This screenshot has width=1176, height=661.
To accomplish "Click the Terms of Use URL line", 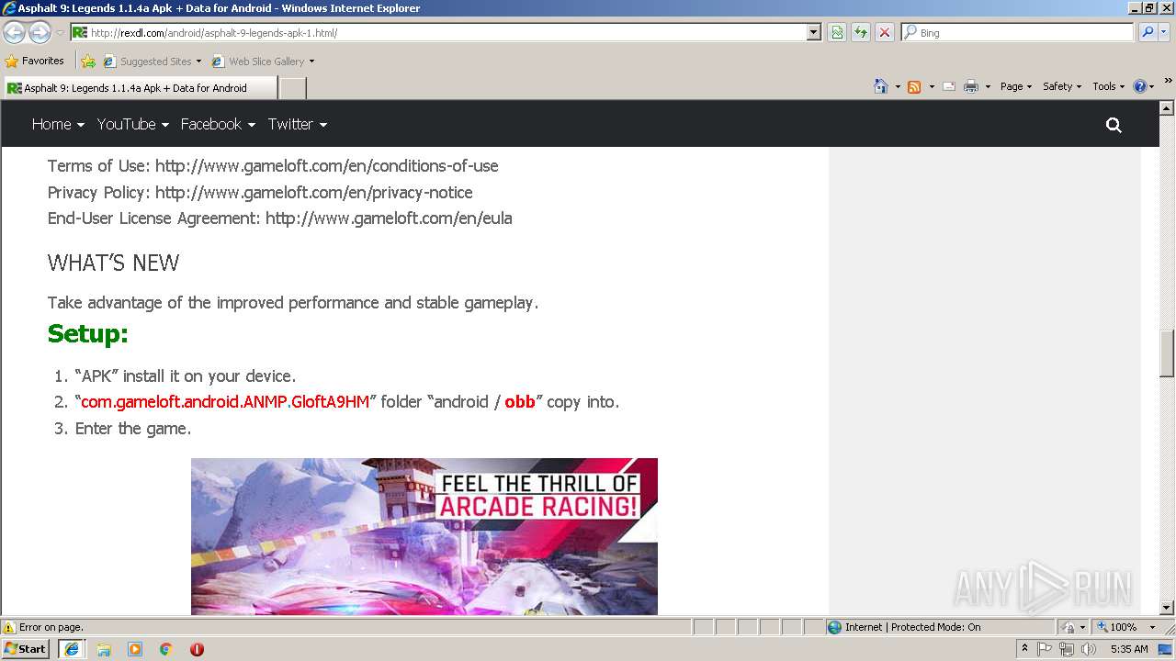I will pos(273,166).
